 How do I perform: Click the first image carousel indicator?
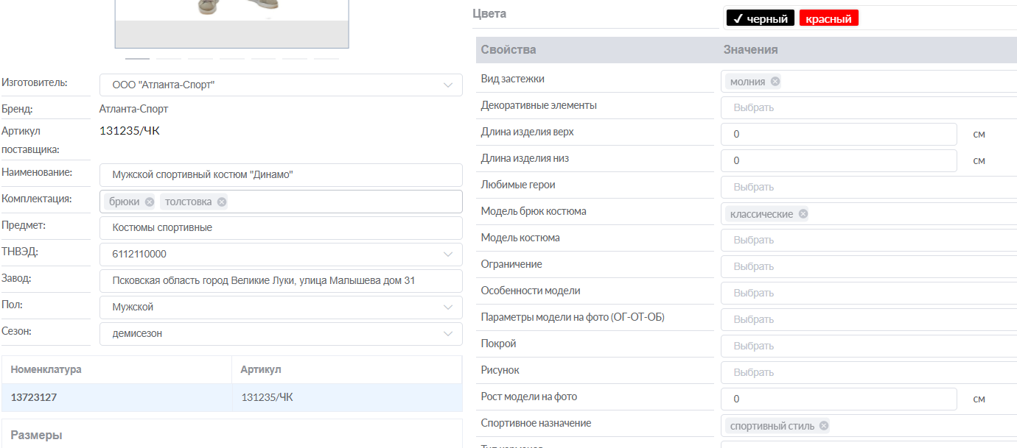coord(137,58)
